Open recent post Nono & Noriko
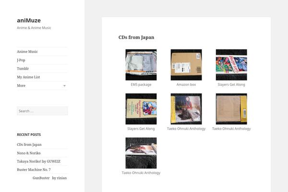 (29, 153)
